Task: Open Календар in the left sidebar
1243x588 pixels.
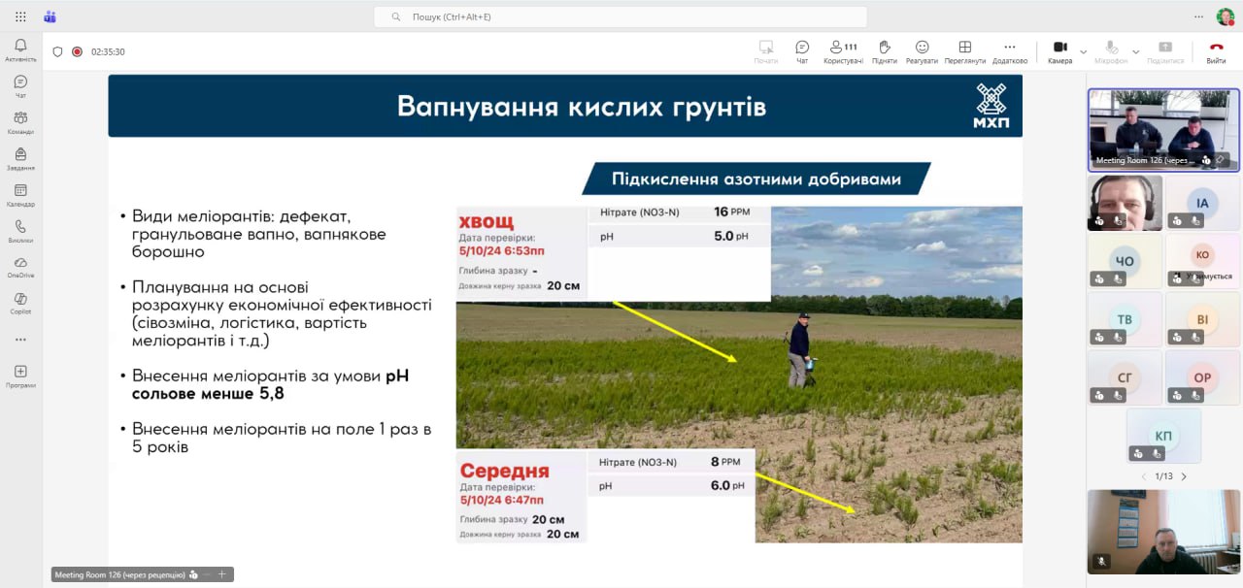Action: 20,195
